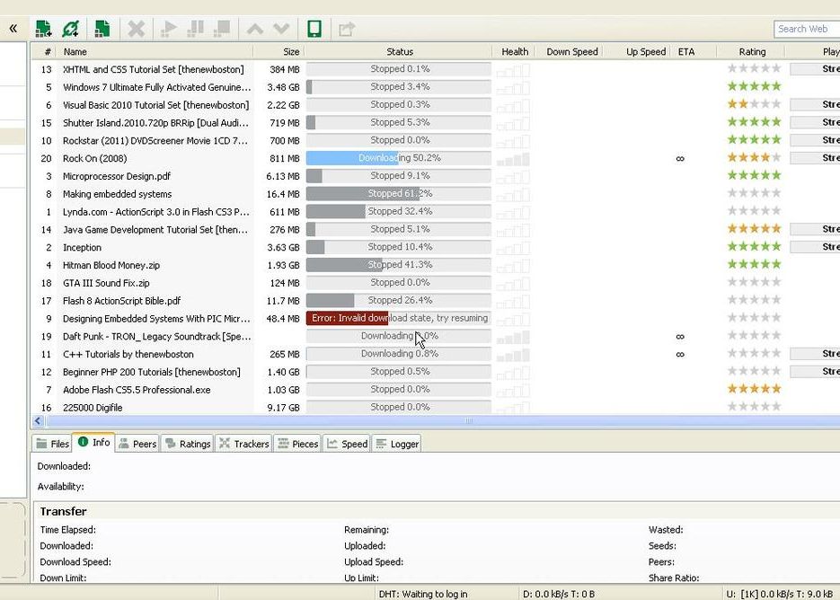The image size is (840, 600).
Task: Click left arrow of horizontal scrollbar
Action: 38,420
